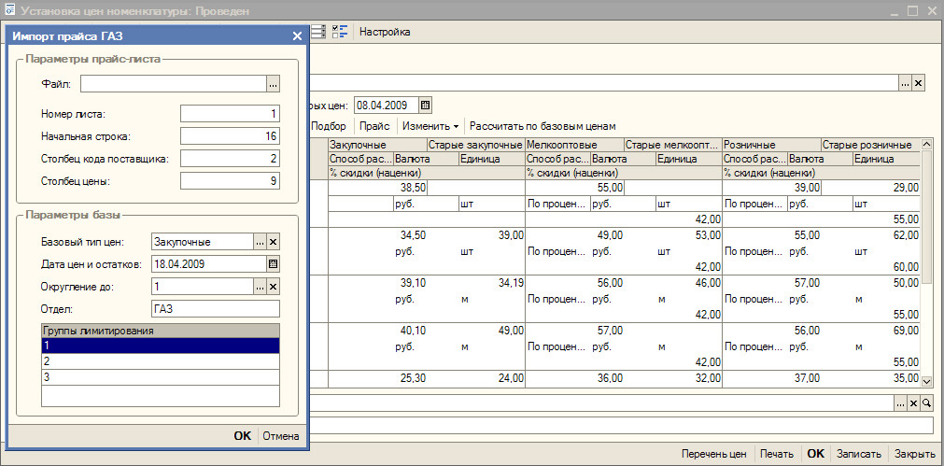Screen dimensions: 944x466
Task: Edit the Номер листа field
Action: point(230,113)
